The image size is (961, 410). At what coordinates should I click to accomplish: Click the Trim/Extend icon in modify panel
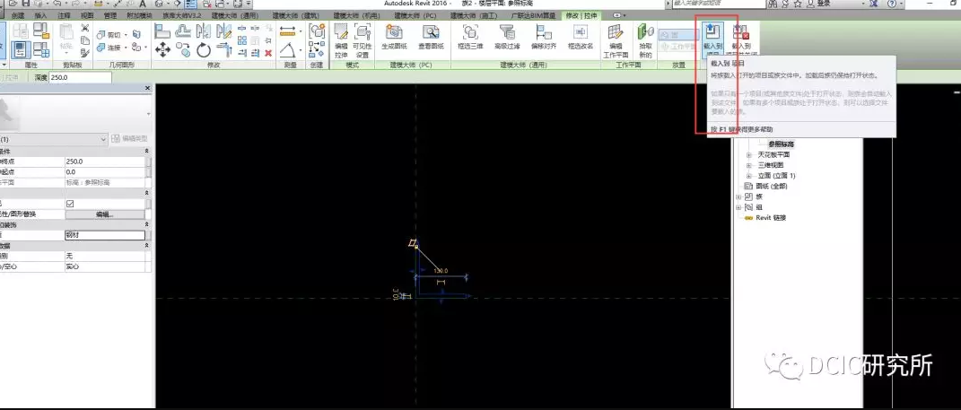pos(224,49)
